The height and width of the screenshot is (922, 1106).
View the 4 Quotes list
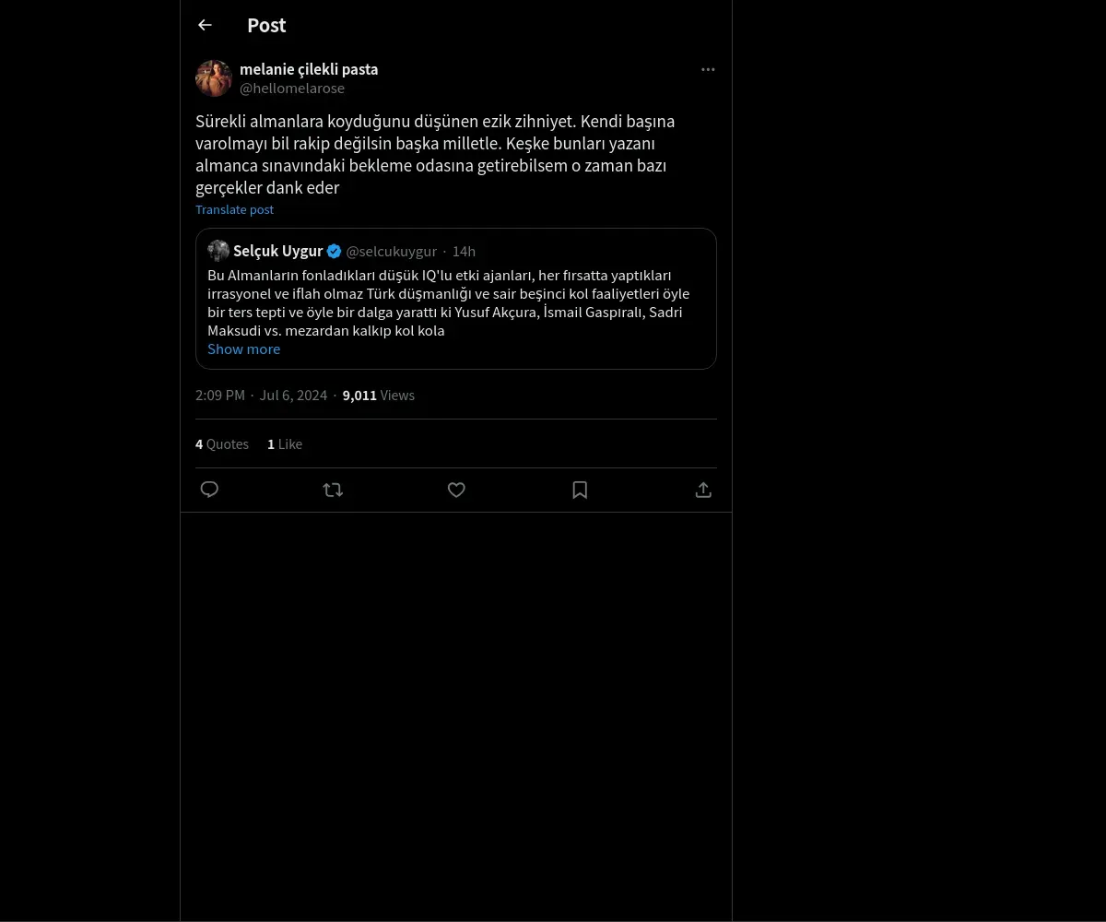pos(222,443)
